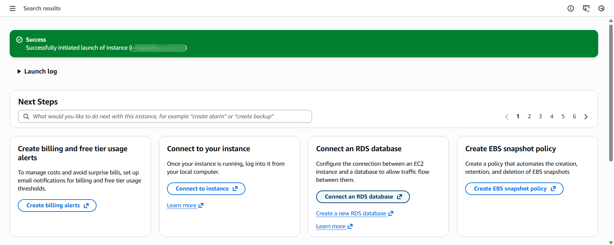Click external link icon beside Create a new RDS database
Image resolution: width=614 pixels, height=245 pixels.
[x=391, y=213]
